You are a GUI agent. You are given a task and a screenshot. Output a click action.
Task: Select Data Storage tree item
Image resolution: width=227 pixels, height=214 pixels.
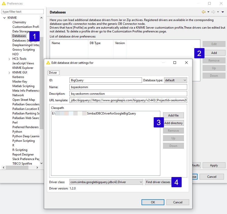tap(21, 31)
